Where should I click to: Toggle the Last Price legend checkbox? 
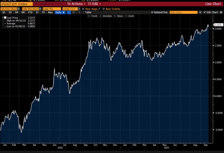5,18
